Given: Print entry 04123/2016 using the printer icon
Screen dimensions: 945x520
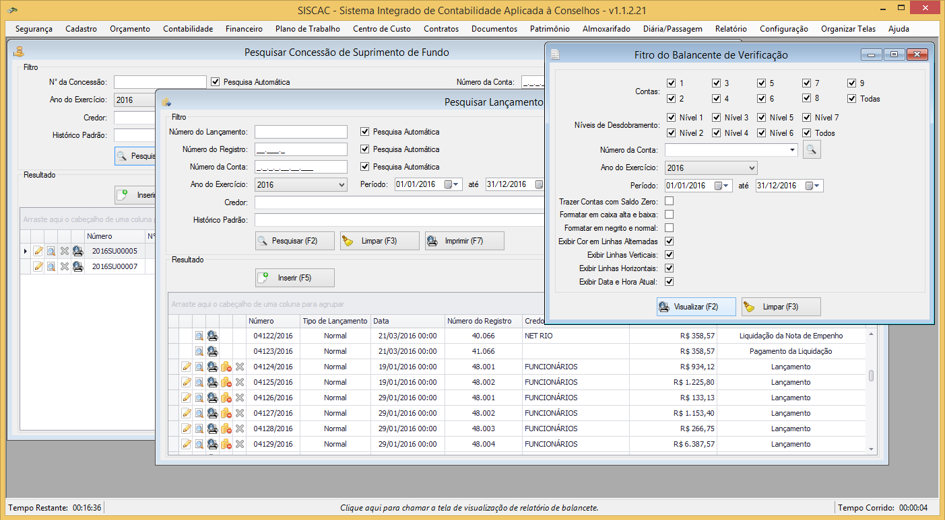Looking at the screenshot, I should pyautogui.click(x=212, y=351).
